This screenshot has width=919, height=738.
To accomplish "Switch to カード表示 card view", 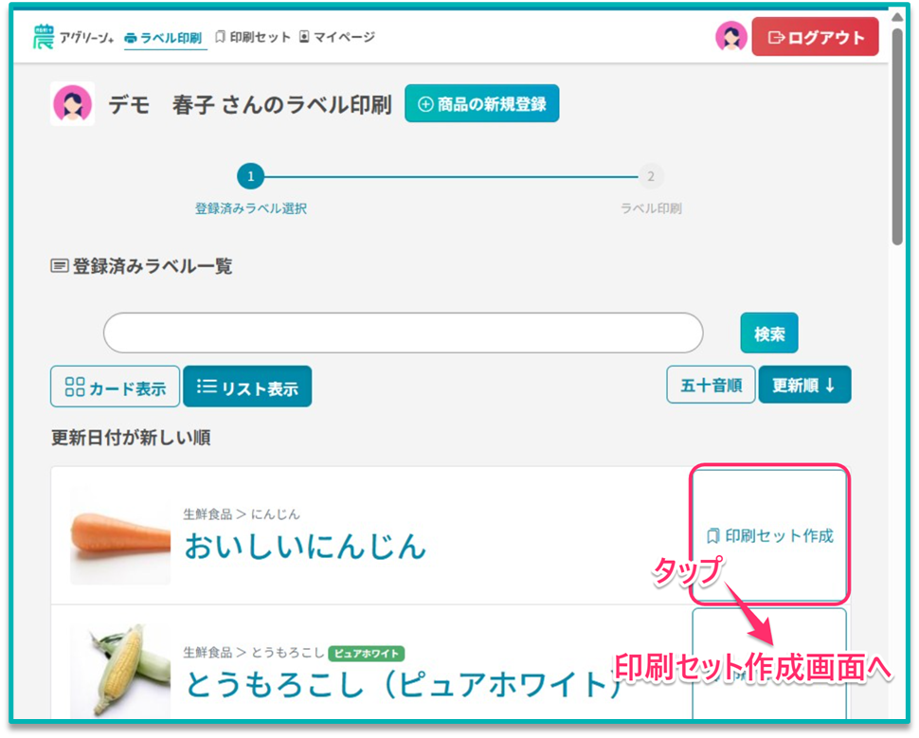I will [115, 387].
